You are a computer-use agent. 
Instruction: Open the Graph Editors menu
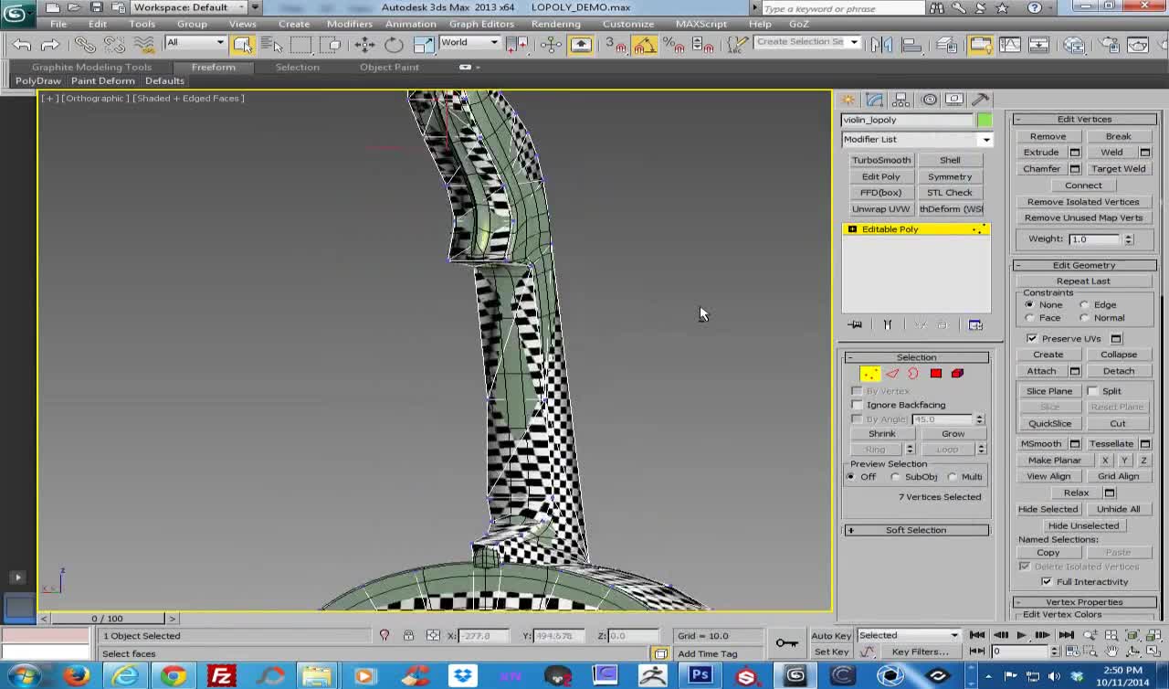click(481, 24)
